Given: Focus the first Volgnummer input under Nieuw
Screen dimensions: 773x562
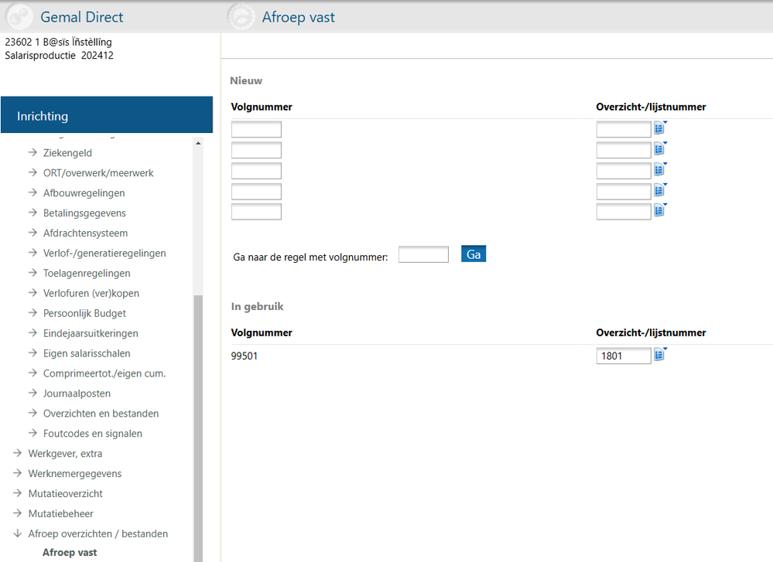Looking at the screenshot, I should 256,130.
